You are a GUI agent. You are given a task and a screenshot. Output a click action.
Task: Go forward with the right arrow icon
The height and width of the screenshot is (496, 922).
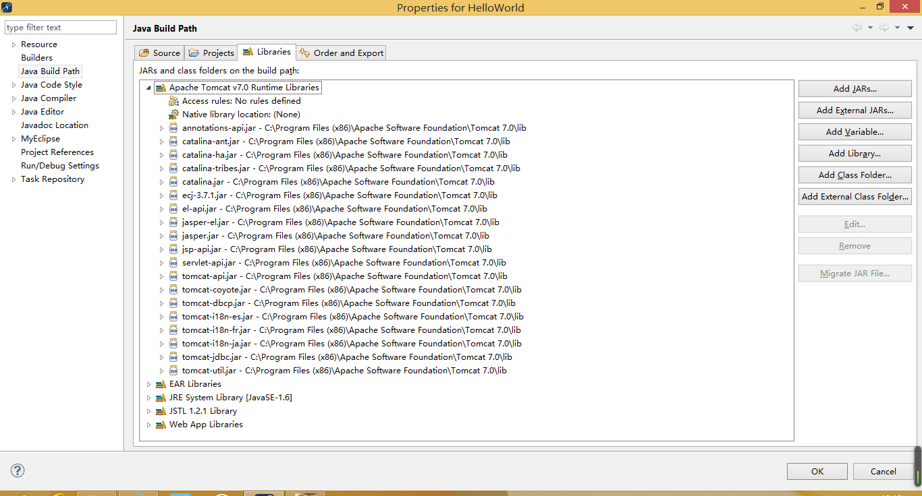(x=884, y=28)
